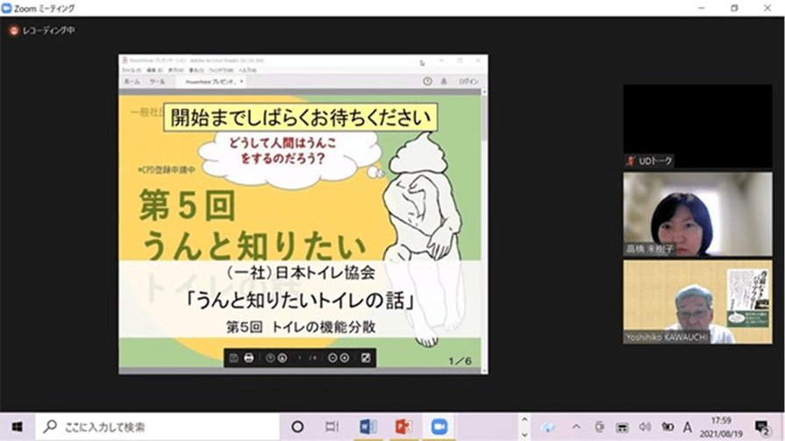
Task: Click the cloud icon in the system tray
Action: pyautogui.click(x=547, y=427)
